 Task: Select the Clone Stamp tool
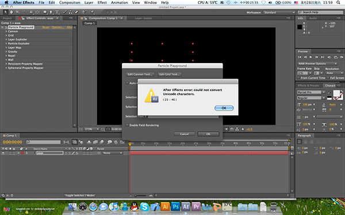point(71,12)
